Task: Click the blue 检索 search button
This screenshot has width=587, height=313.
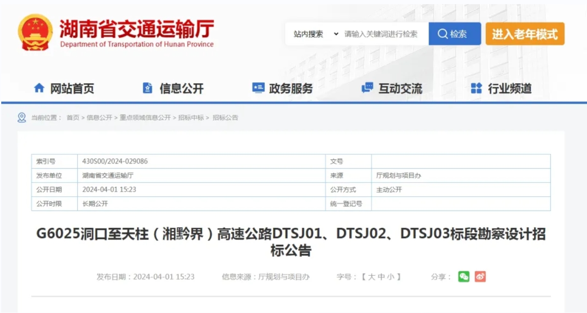Action: point(455,34)
